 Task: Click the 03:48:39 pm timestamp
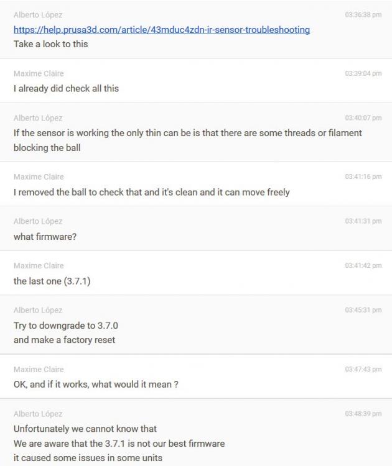click(363, 414)
